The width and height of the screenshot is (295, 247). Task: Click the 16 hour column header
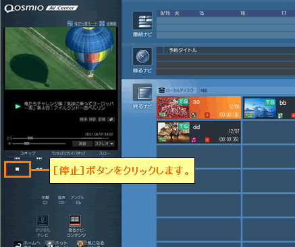pos(242,13)
